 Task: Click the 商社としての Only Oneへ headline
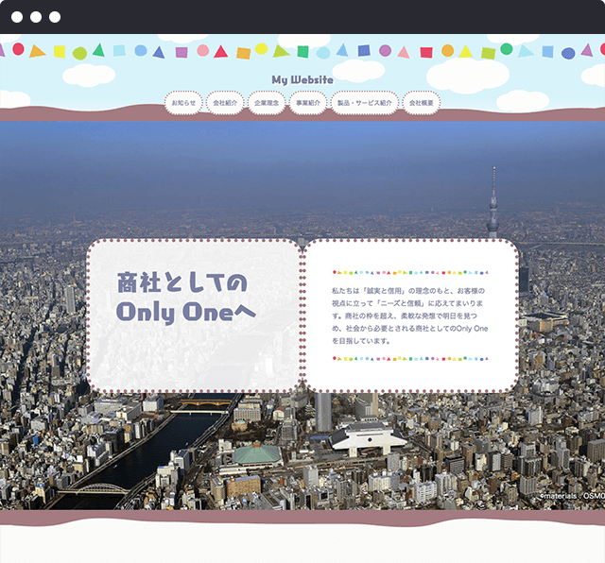point(185,298)
